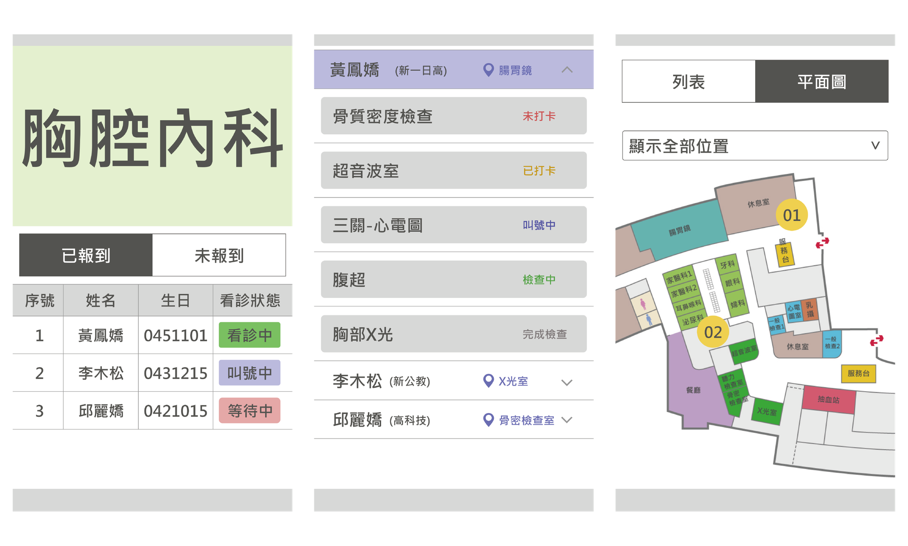Screen dimensions: 908x546
Task: Click 叫號中 status badge for 李木松
Action: tap(250, 373)
